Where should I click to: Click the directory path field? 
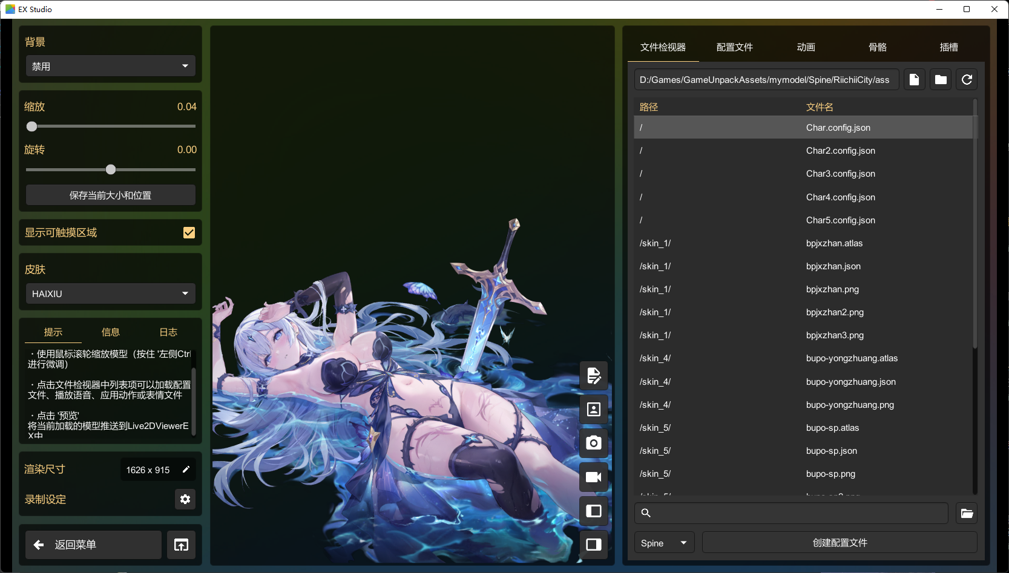tap(766, 80)
